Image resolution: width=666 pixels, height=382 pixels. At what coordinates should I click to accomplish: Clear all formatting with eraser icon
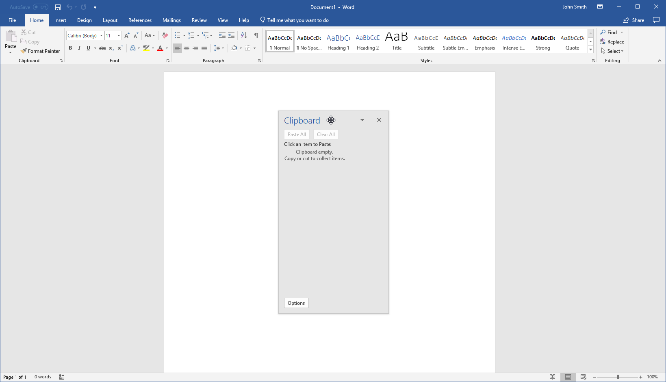tap(165, 36)
